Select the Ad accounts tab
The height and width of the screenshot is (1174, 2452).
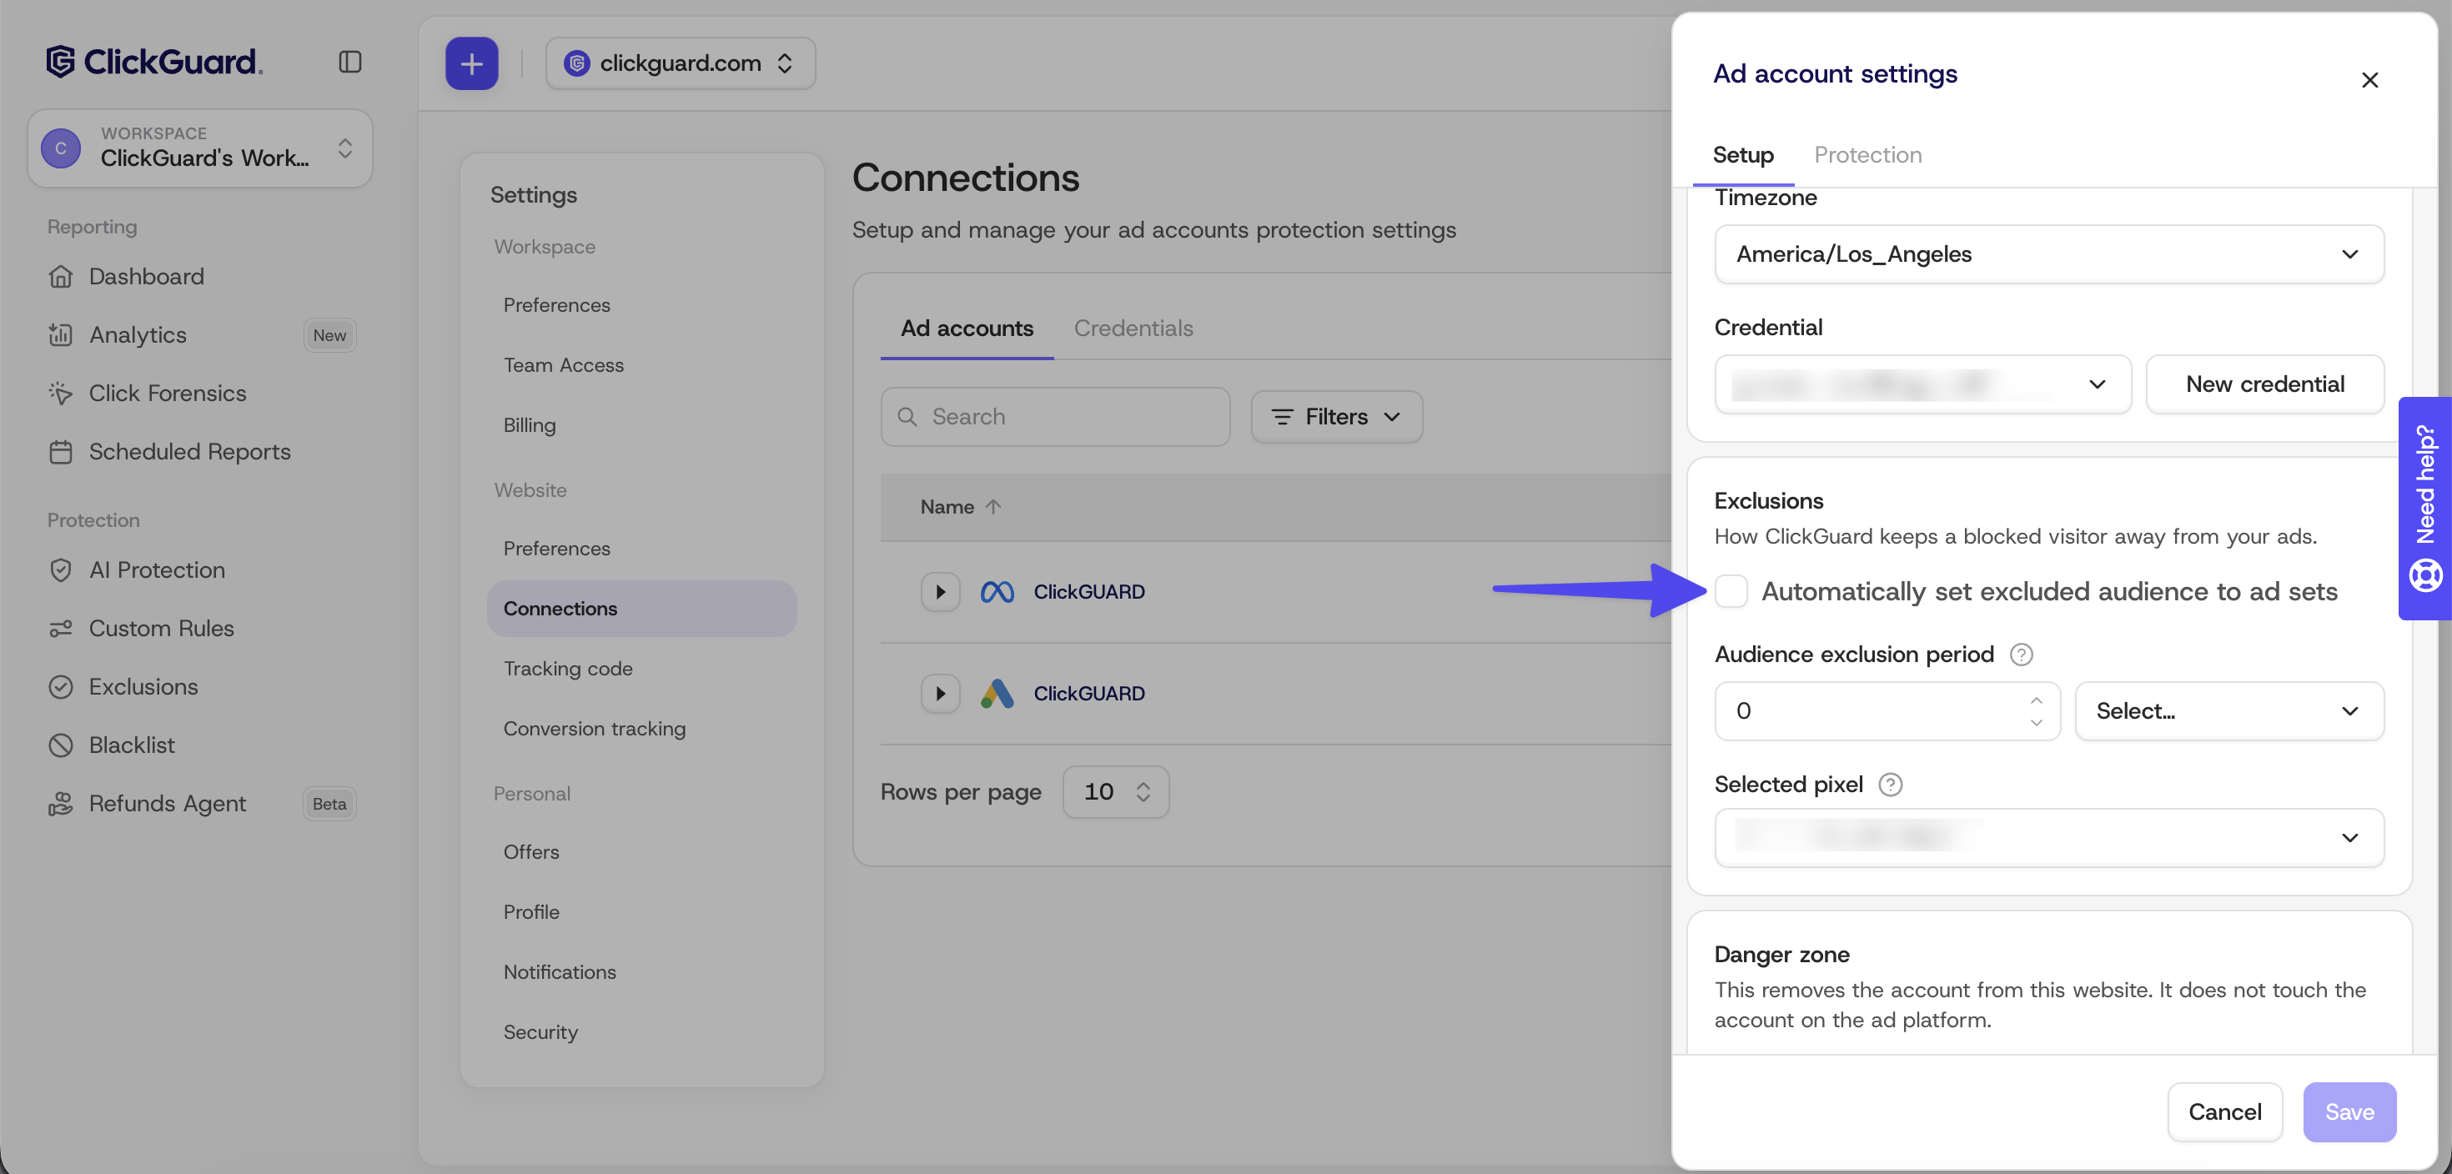click(x=966, y=329)
